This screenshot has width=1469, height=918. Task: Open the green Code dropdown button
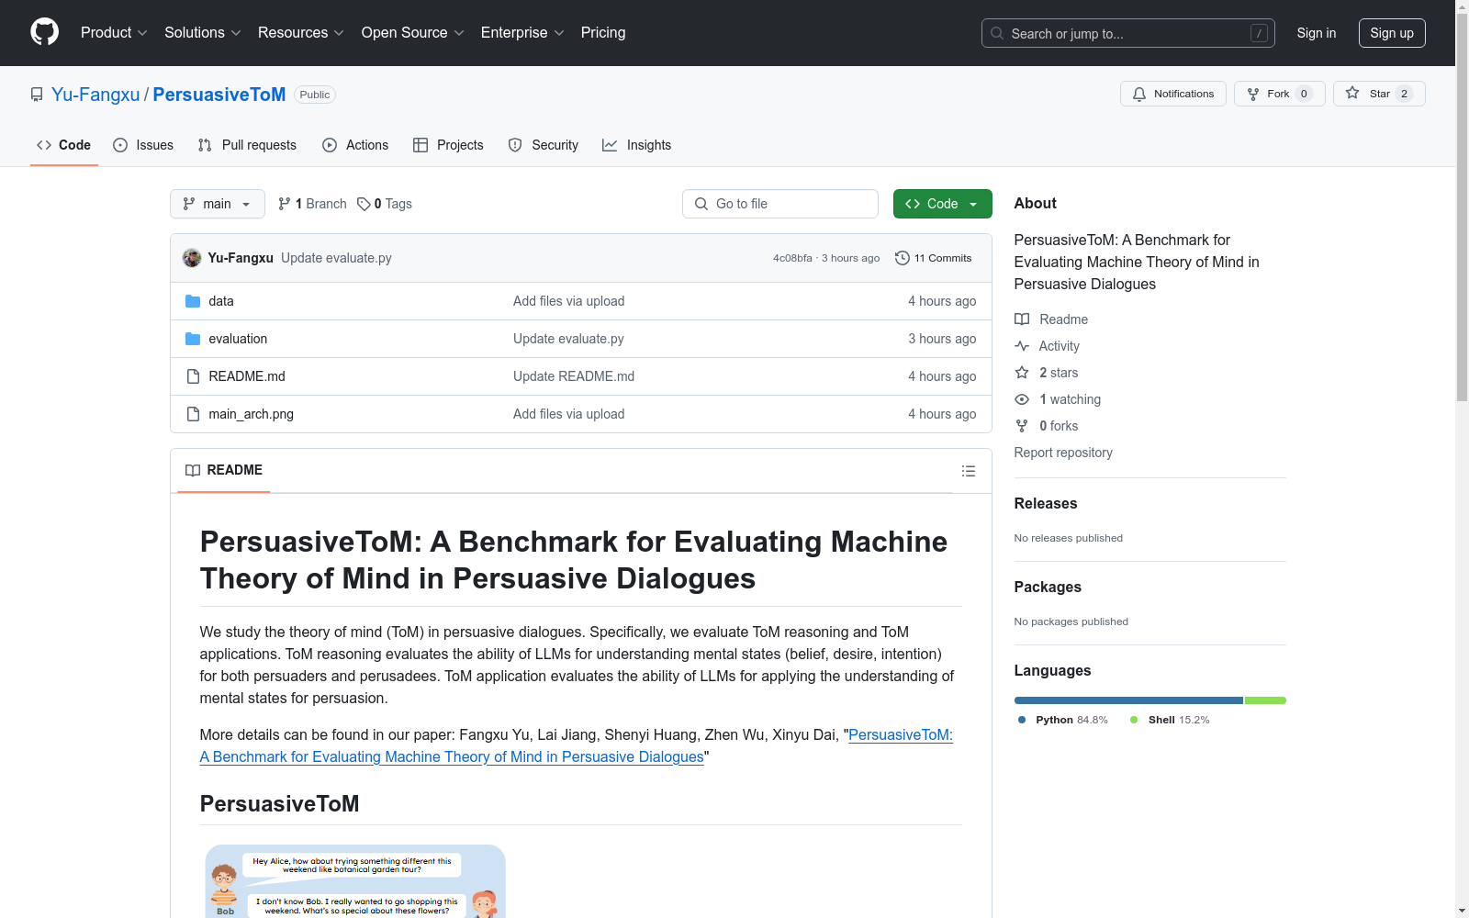pos(942,204)
